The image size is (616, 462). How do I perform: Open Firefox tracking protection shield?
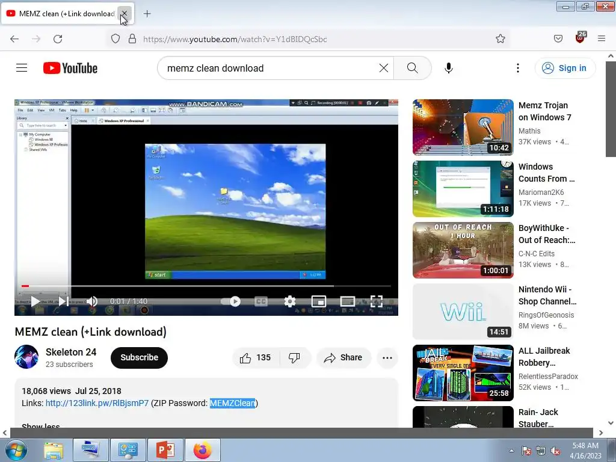tap(115, 39)
